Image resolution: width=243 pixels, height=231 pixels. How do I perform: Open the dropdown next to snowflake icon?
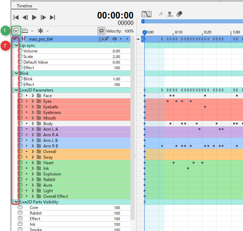tap(48, 31)
